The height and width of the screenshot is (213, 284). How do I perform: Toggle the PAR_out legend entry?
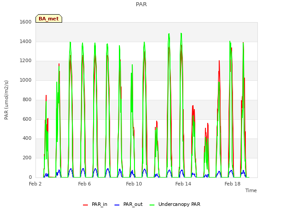tap(129, 204)
